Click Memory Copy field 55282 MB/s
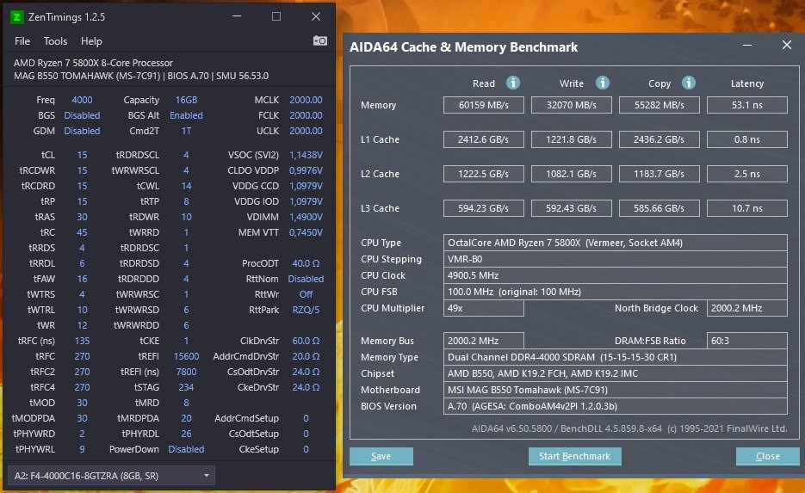This screenshot has height=493, width=805. click(659, 105)
